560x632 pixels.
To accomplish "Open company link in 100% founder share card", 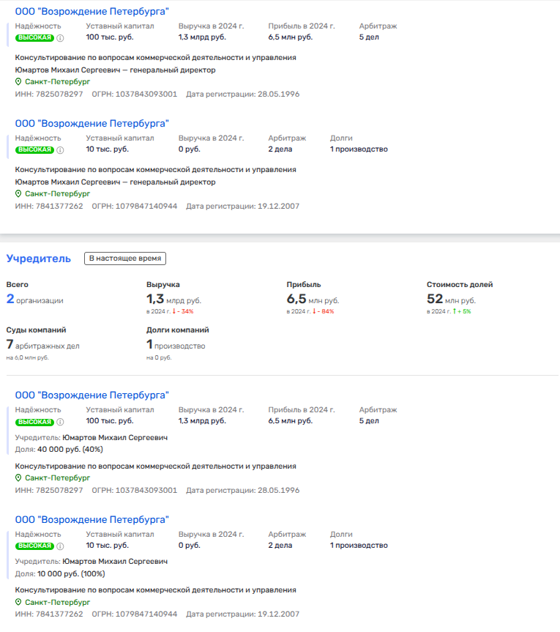I will pos(92,519).
